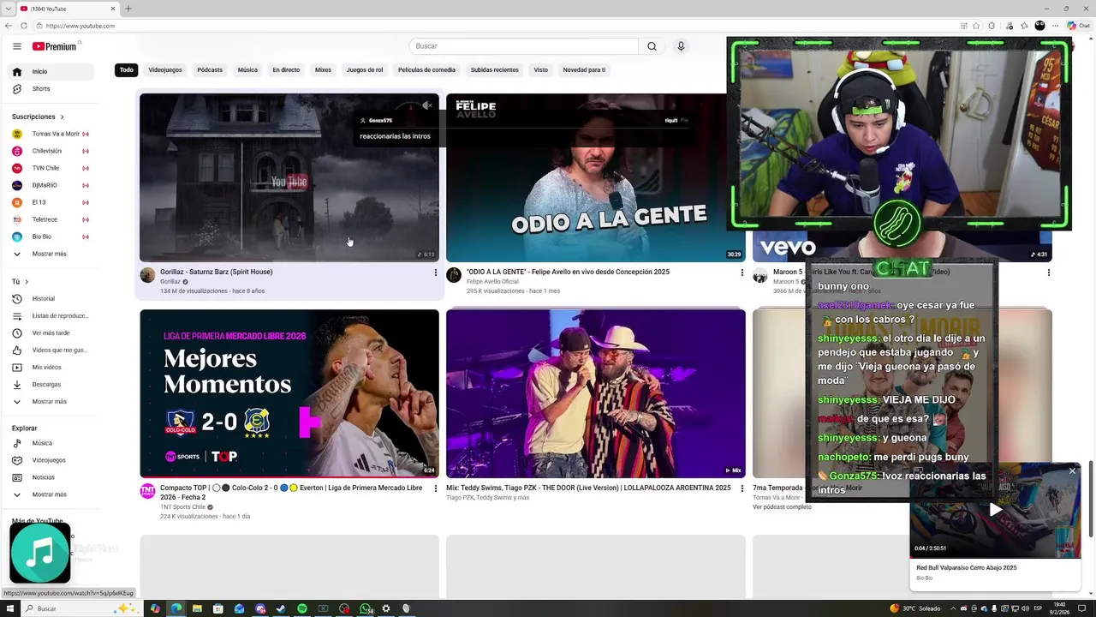Image resolution: width=1096 pixels, height=617 pixels.
Task: Click the Gorillaz channel avatar
Action: tap(147, 275)
